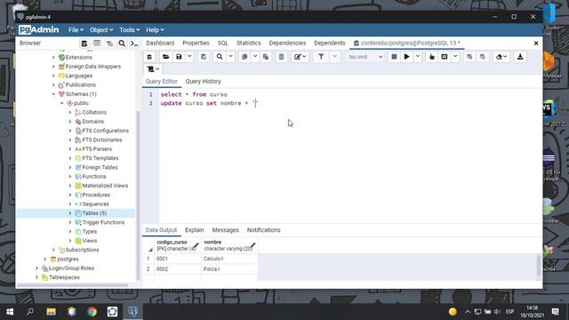Switch to the Statistics tab
The width and height of the screenshot is (569, 320).
(249, 43)
